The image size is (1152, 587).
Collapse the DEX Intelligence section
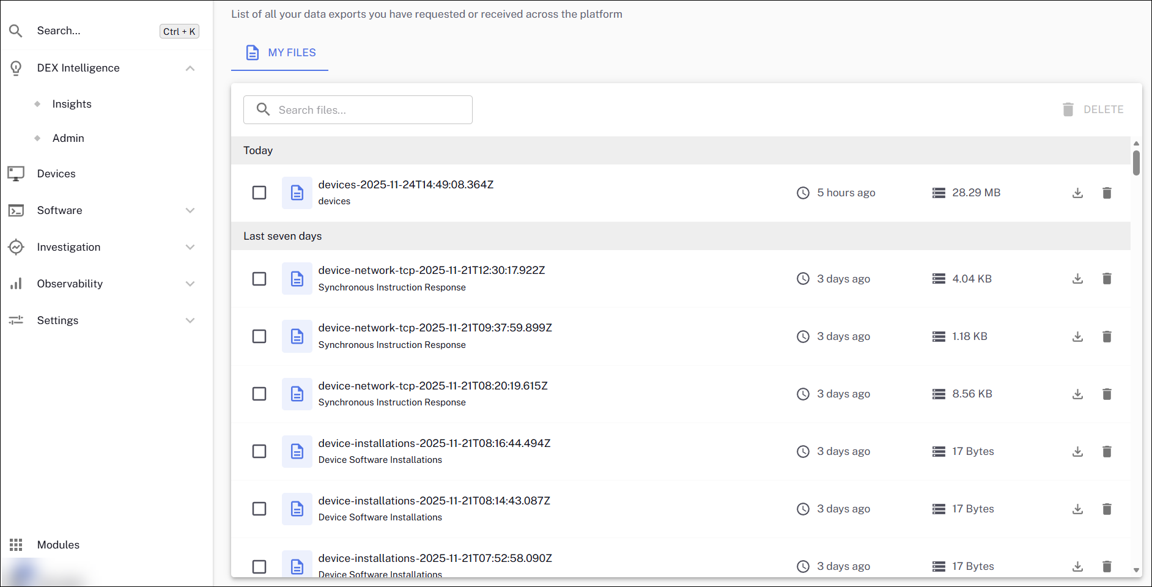coord(190,68)
